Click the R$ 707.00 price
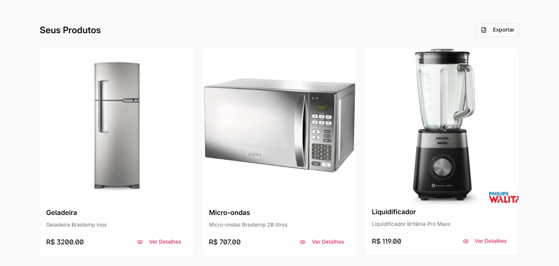 click(225, 242)
